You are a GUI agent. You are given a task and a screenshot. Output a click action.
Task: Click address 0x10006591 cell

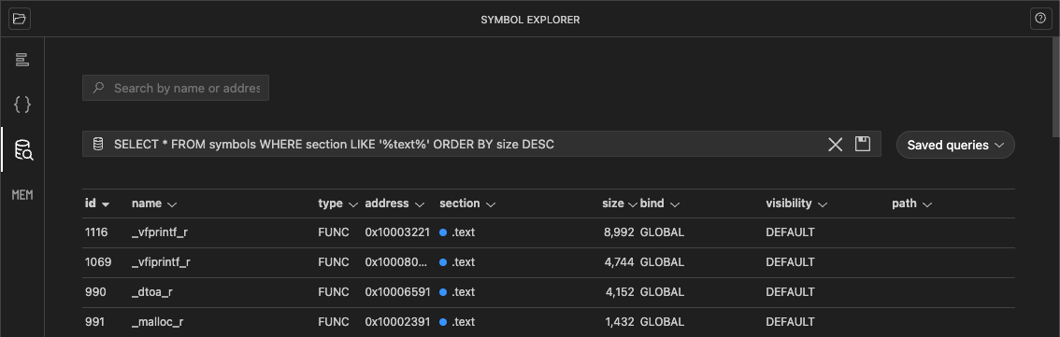[x=397, y=292]
